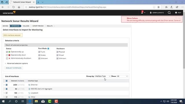
Task: Toggle Access port mode checkbox
Action: (39, 55)
